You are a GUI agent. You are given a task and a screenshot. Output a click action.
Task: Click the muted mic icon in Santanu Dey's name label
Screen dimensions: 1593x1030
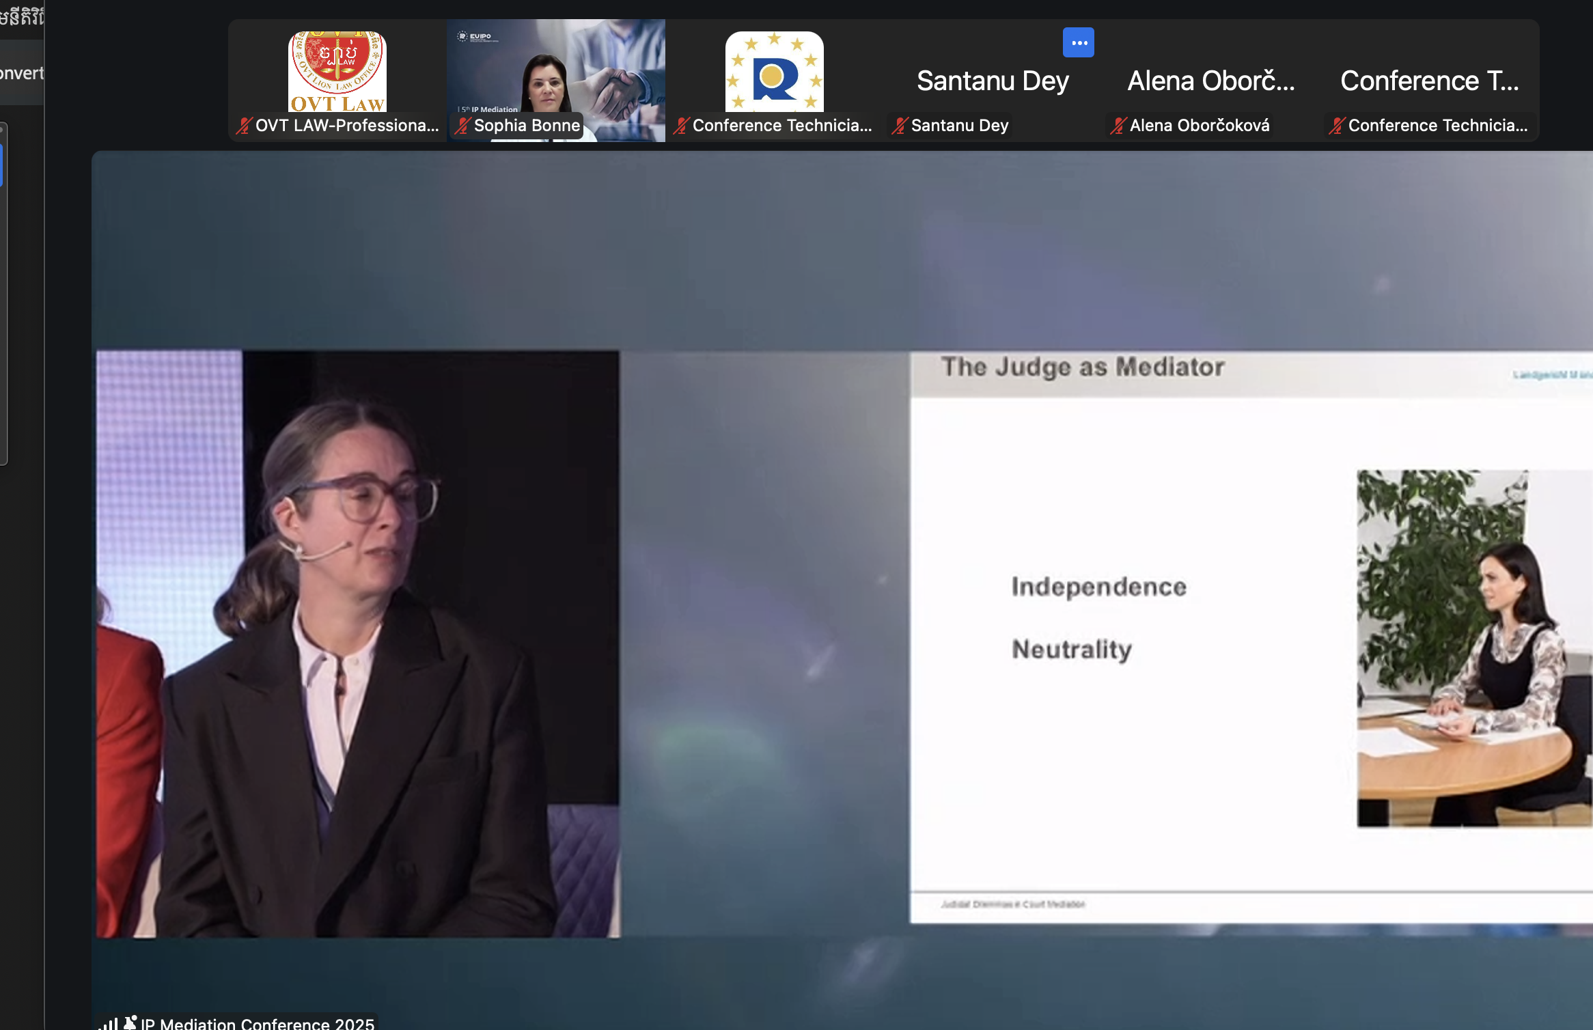(x=900, y=126)
